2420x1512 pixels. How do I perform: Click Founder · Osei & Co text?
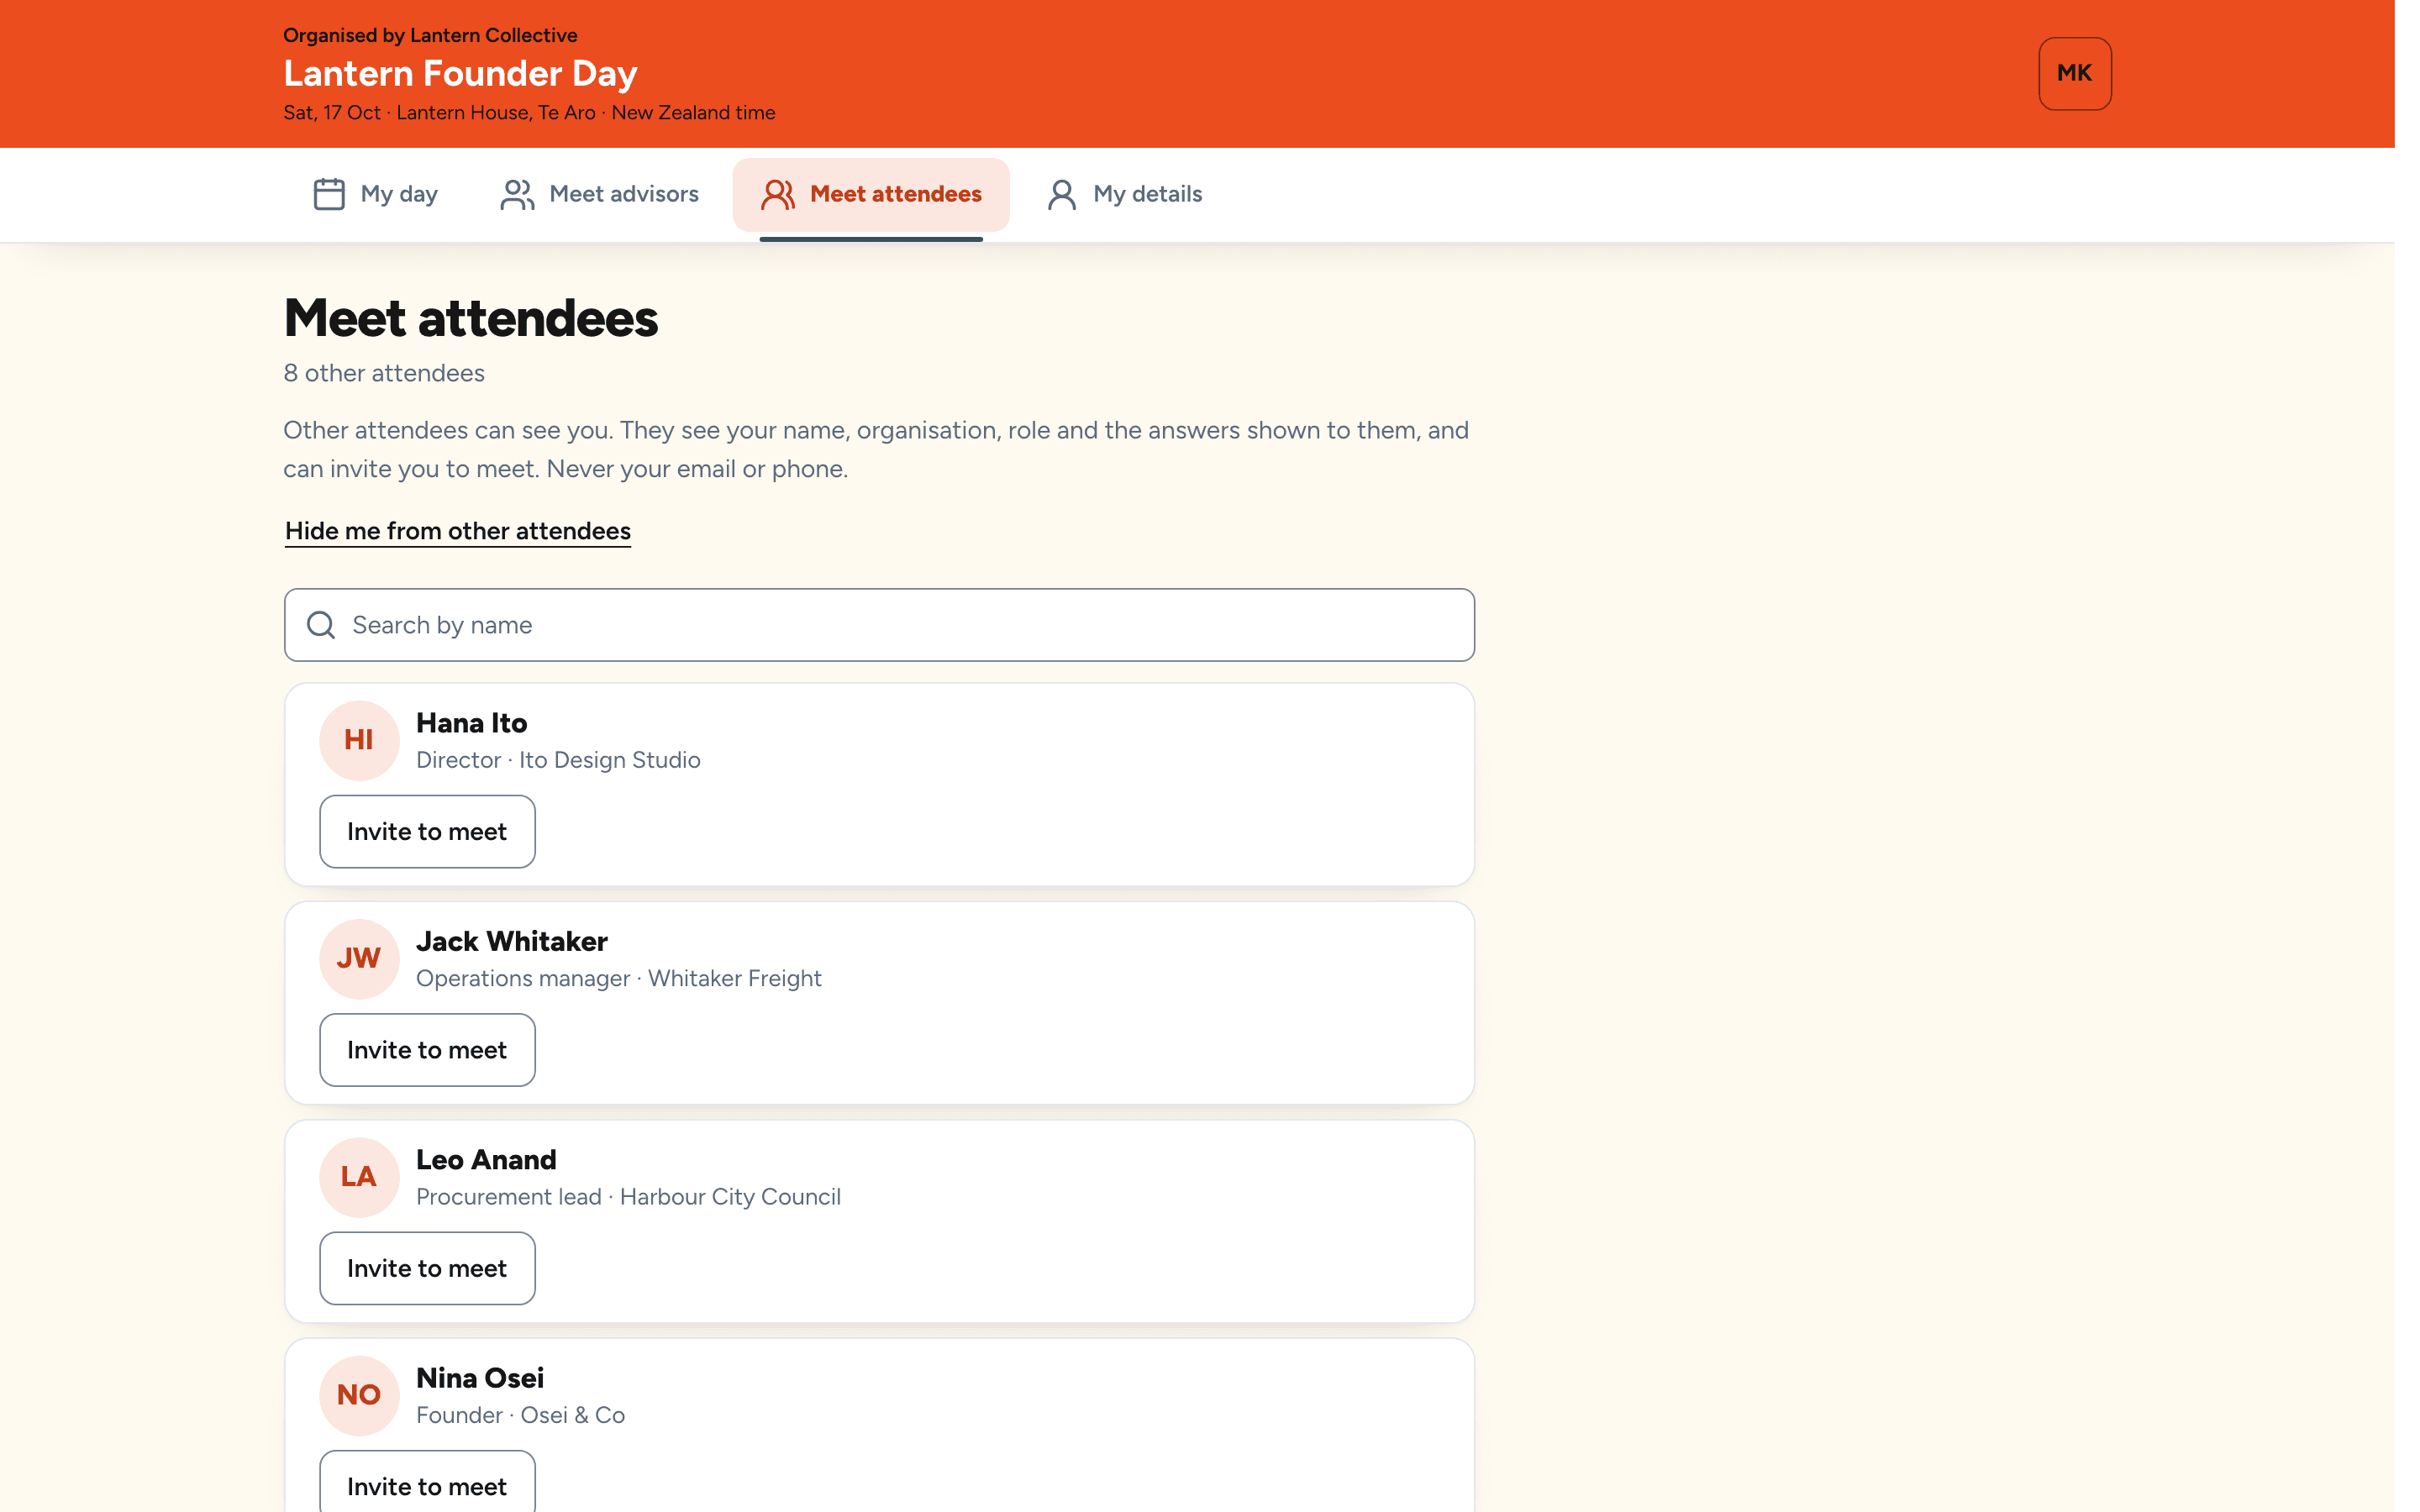tap(520, 1415)
